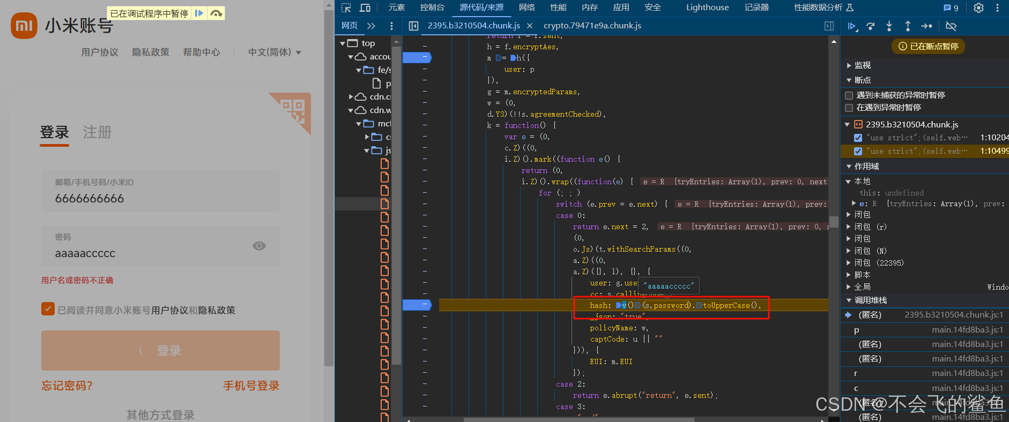Select the 应用 Application tab

coord(621,7)
